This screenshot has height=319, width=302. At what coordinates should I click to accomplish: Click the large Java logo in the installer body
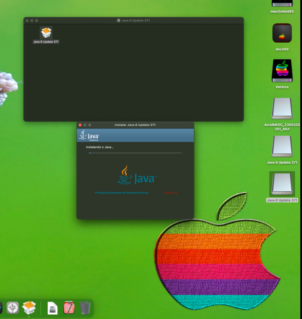pos(137,175)
